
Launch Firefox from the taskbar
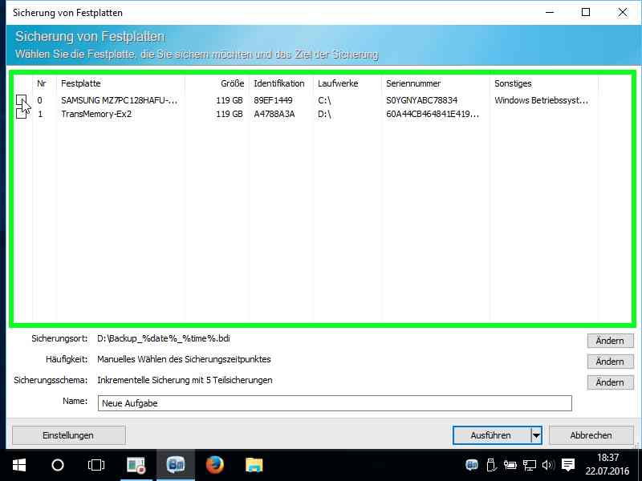pos(214,465)
